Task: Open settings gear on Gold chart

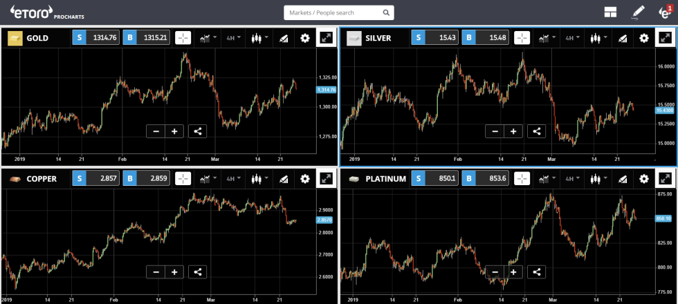Action: (305, 39)
